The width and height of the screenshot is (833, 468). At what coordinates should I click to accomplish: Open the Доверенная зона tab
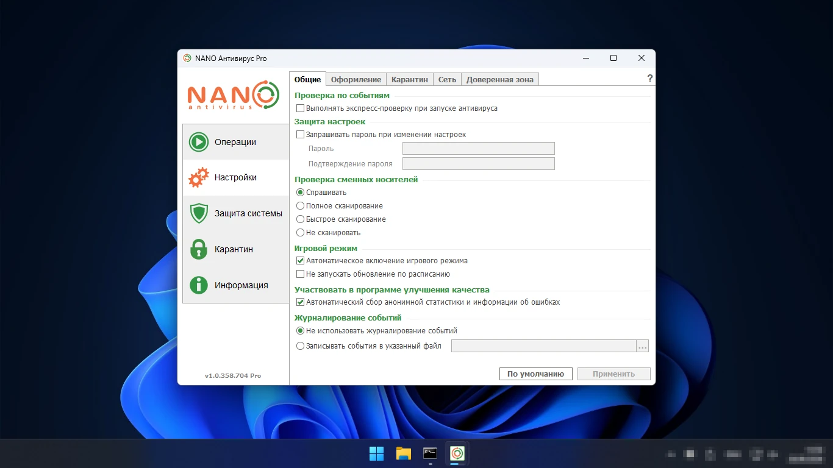point(500,80)
